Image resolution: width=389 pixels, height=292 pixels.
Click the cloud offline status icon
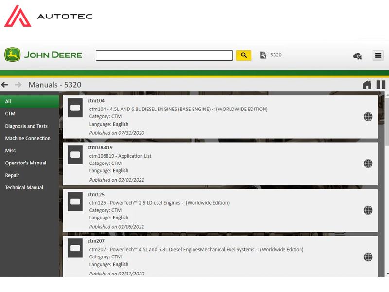[x=357, y=56]
